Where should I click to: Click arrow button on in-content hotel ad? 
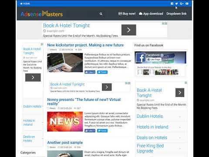[x=107, y=87]
